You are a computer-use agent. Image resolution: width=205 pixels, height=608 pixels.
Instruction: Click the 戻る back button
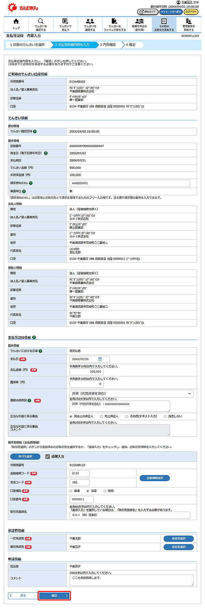tap(23, 595)
